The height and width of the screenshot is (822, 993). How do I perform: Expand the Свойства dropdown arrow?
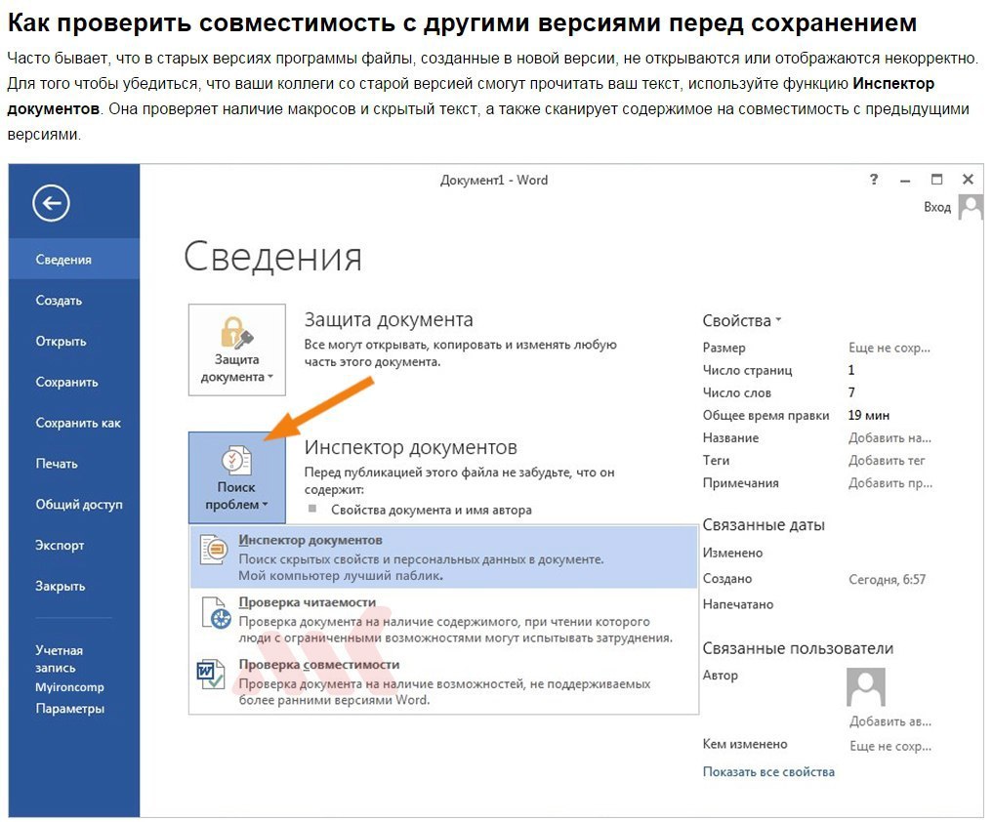(778, 320)
